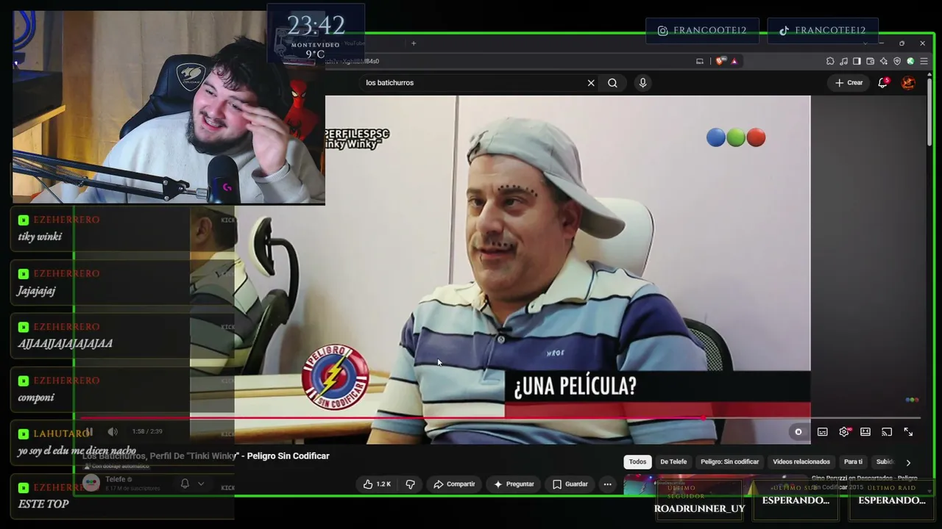
Task: Start voice search with the microphone icon
Action: tap(642, 83)
